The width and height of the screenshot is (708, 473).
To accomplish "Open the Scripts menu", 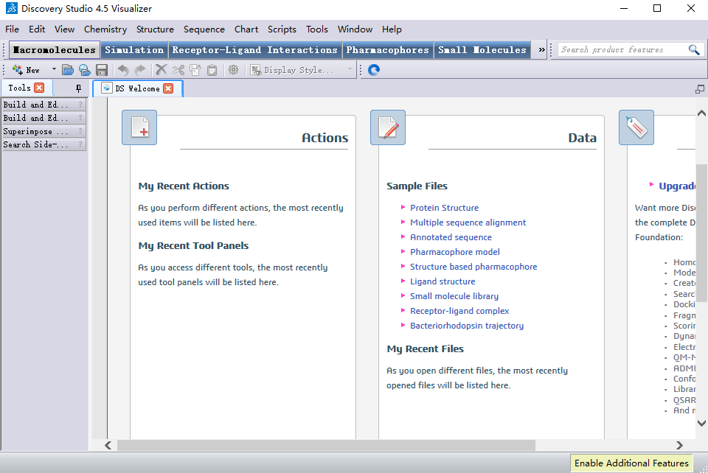I will (282, 29).
